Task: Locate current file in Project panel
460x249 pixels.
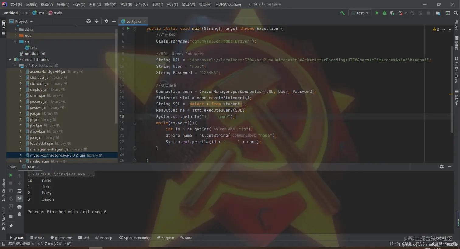Action: pyautogui.click(x=89, y=21)
